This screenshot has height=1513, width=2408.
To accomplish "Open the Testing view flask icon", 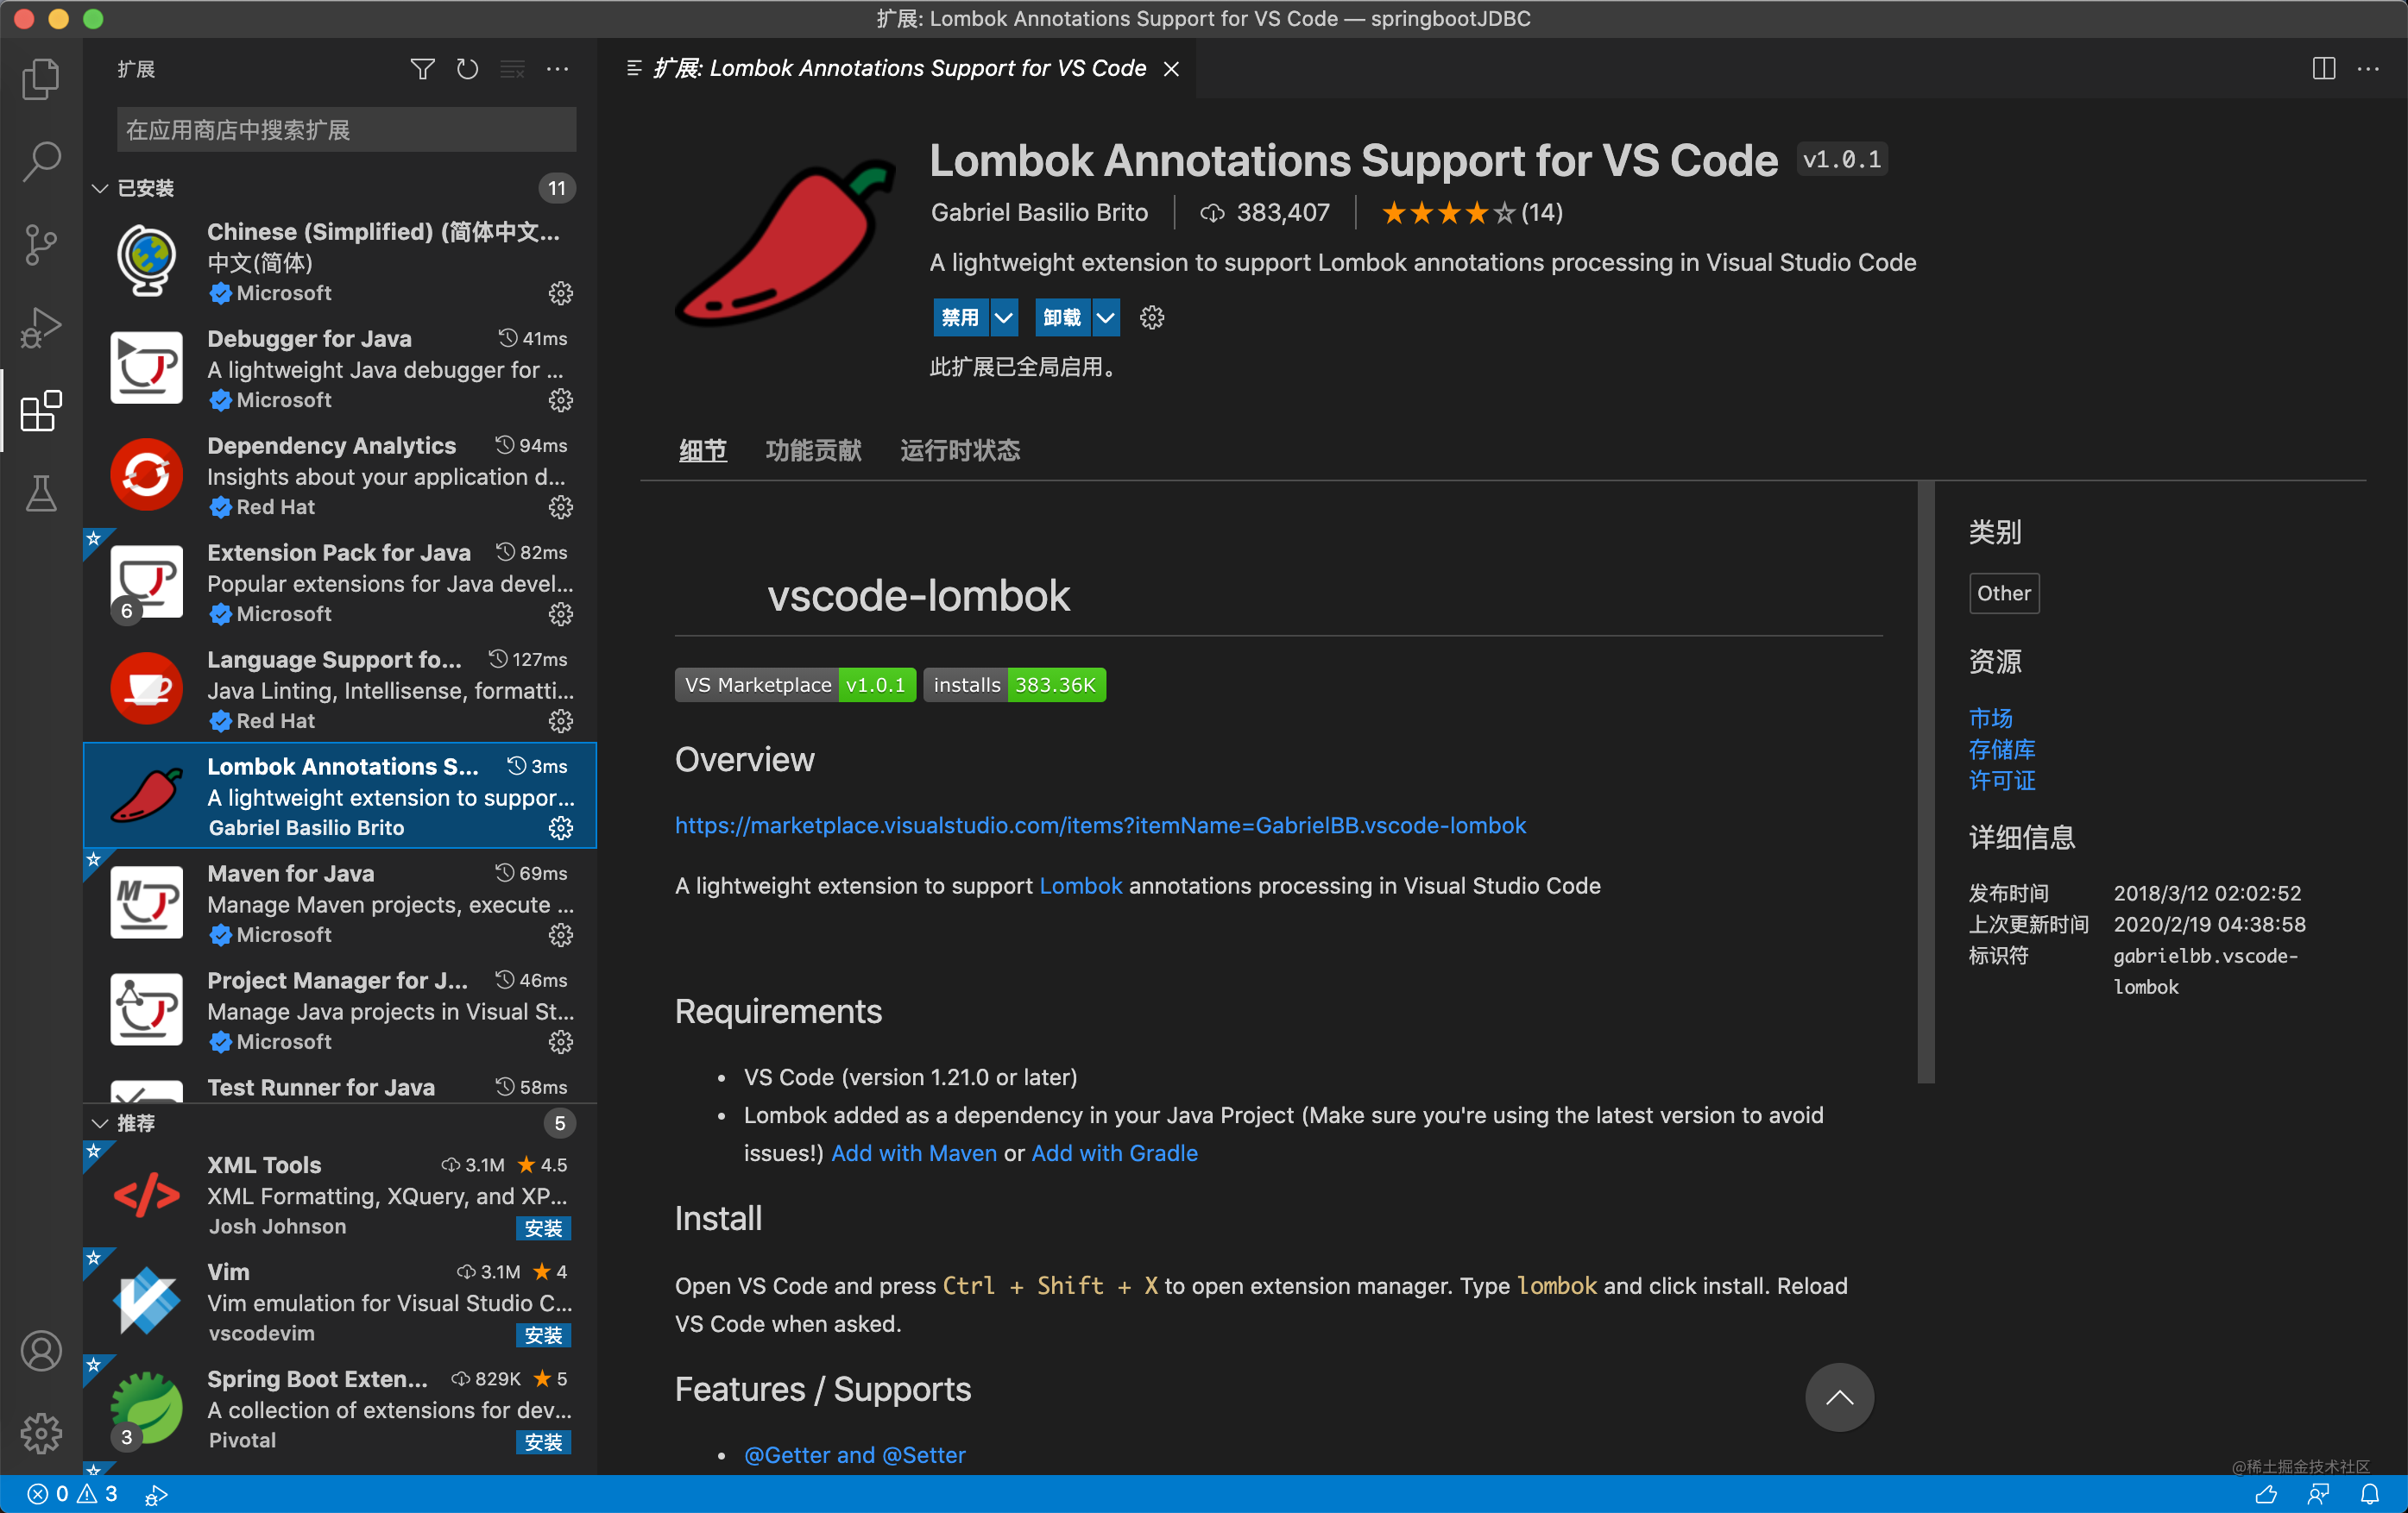I will [41, 493].
